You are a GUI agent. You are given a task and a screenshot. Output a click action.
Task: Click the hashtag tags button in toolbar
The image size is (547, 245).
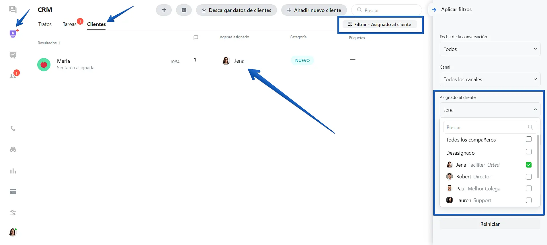pos(164,10)
